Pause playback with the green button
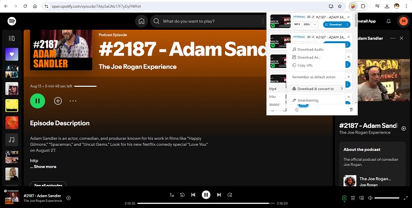This screenshot has height=208, width=412. [x=38, y=101]
